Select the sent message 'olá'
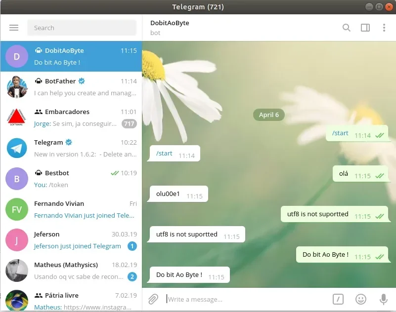The height and width of the screenshot is (312, 396). 360,174
